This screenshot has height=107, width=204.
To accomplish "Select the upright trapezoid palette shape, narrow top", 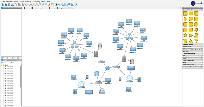I will point(196,35).
